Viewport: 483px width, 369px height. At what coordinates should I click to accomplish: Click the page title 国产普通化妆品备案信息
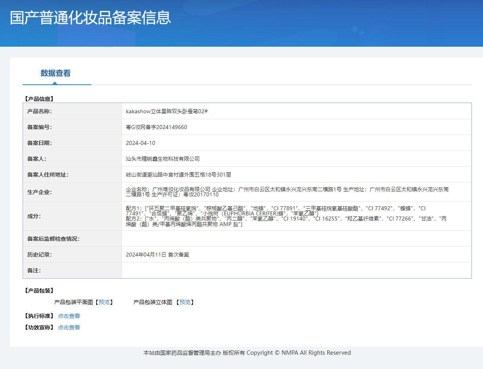(90, 18)
